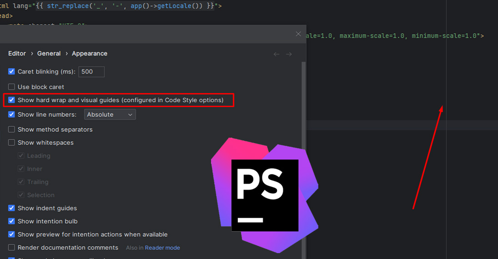Disable Show indent guides
The width and height of the screenshot is (498, 259).
[11, 208]
